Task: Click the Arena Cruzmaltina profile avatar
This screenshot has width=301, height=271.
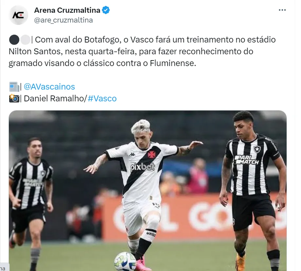Action: pos(18,15)
